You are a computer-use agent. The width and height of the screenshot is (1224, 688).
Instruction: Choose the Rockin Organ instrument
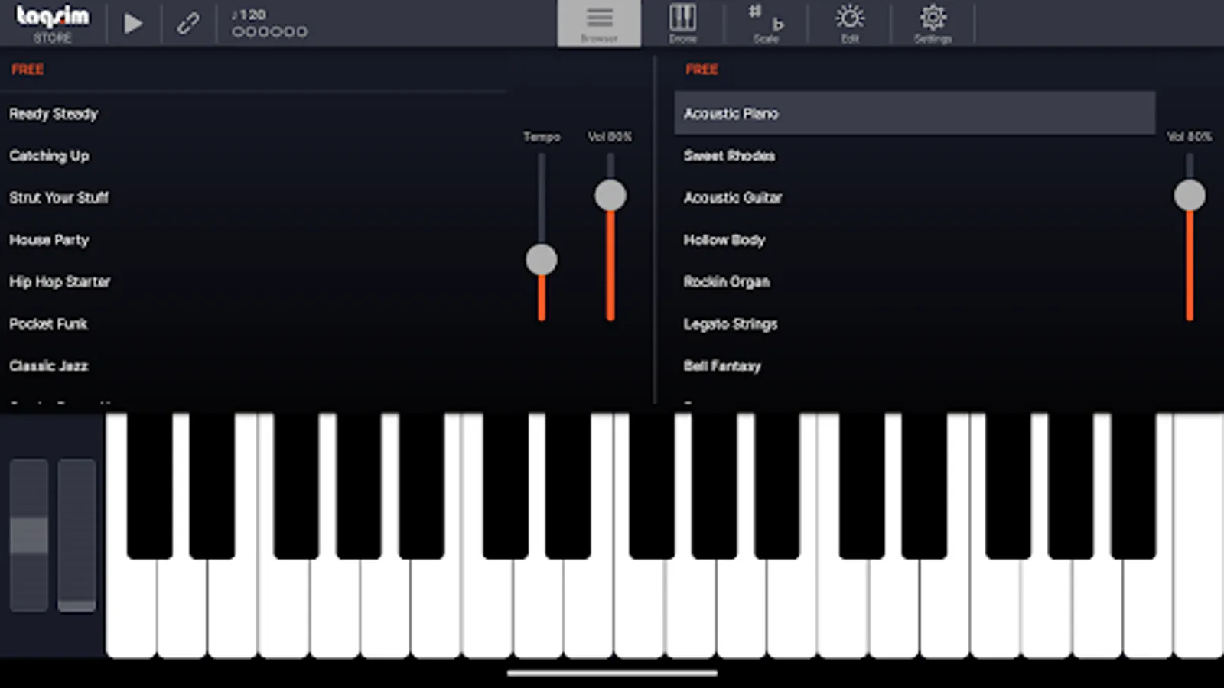pos(727,282)
